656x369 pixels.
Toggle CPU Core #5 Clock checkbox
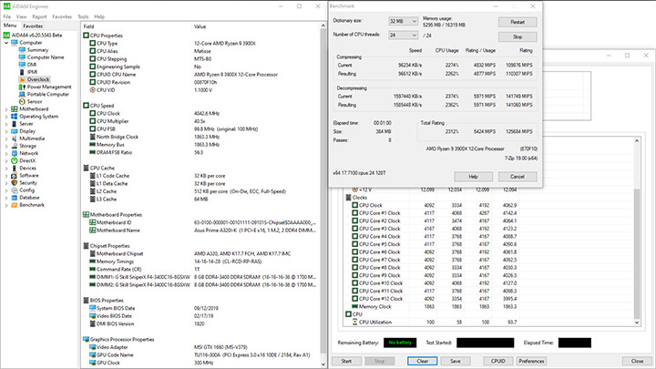pos(354,244)
